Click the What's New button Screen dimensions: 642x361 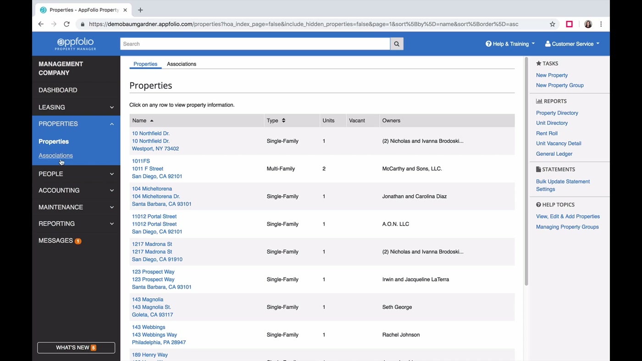pos(76,348)
